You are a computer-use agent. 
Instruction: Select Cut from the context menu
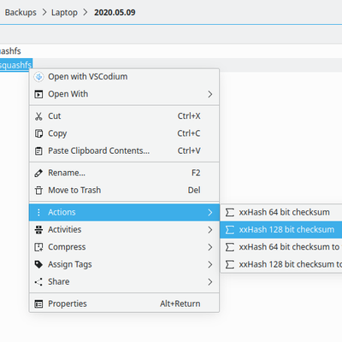124,116
